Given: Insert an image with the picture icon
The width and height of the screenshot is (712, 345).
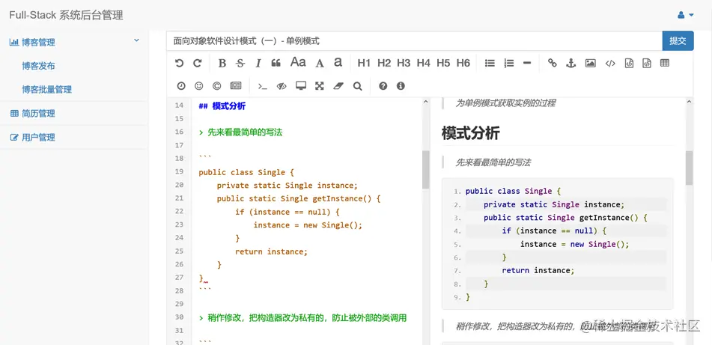Looking at the screenshot, I should [x=590, y=63].
